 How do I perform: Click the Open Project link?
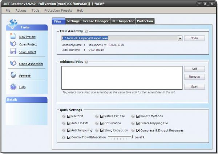[28, 44]
